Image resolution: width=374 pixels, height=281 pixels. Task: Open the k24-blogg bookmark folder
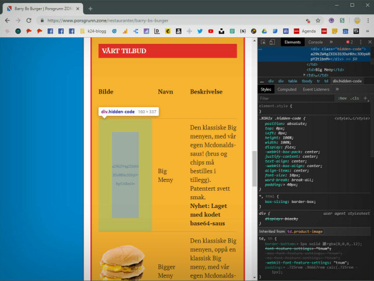(94, 31)
